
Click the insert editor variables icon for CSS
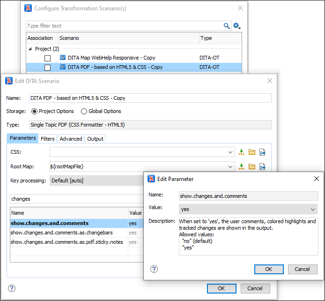click(242, 152)
